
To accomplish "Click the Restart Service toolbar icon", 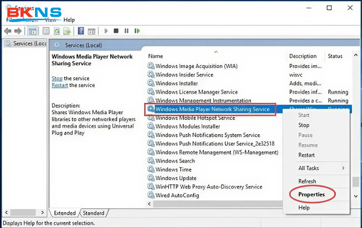I will pyautogui.click(x=137, y=31).
